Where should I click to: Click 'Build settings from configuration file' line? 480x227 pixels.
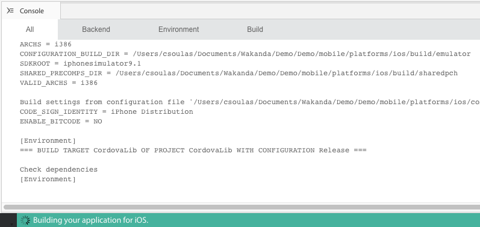point(250,102)
